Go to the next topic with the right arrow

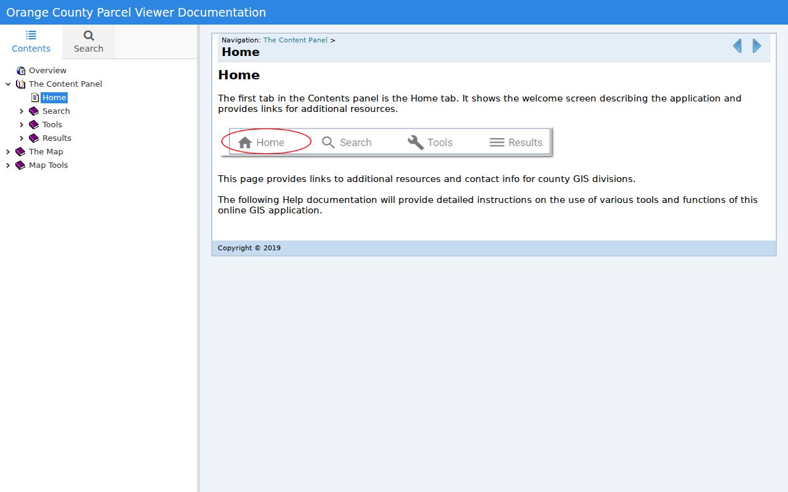(757, 46)
